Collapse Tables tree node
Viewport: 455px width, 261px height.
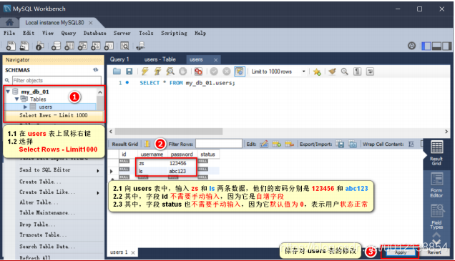tap(17, 99)
